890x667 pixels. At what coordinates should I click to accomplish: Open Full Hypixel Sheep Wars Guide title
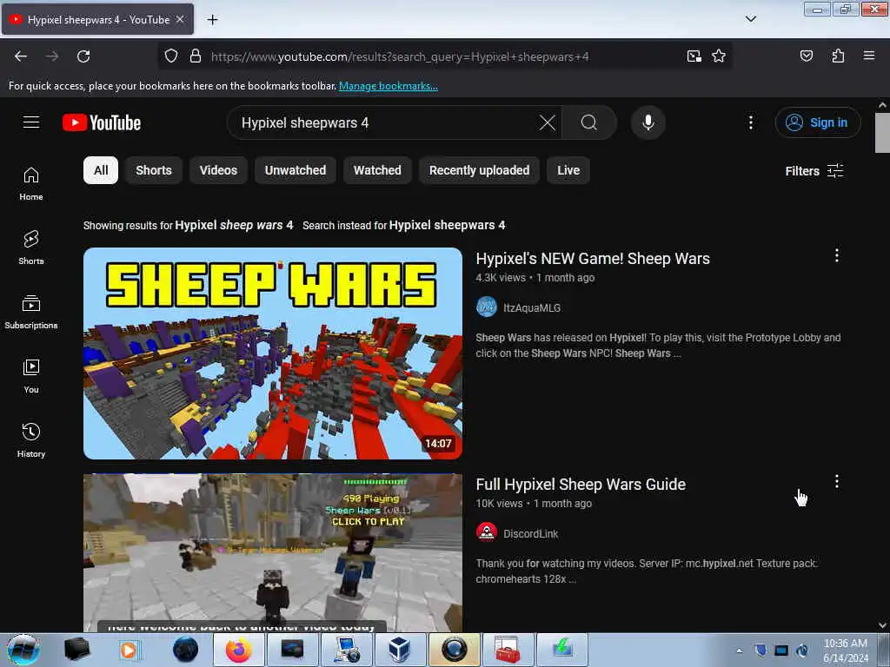click(581, 485)
